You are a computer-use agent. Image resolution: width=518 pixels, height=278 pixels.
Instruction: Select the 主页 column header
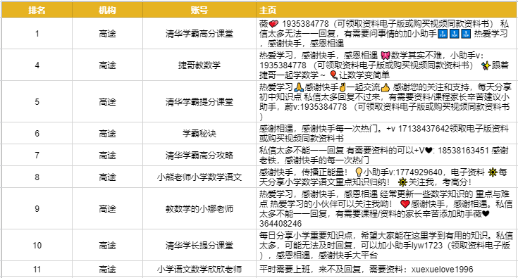pyautogui.click(x=386, y=11)
